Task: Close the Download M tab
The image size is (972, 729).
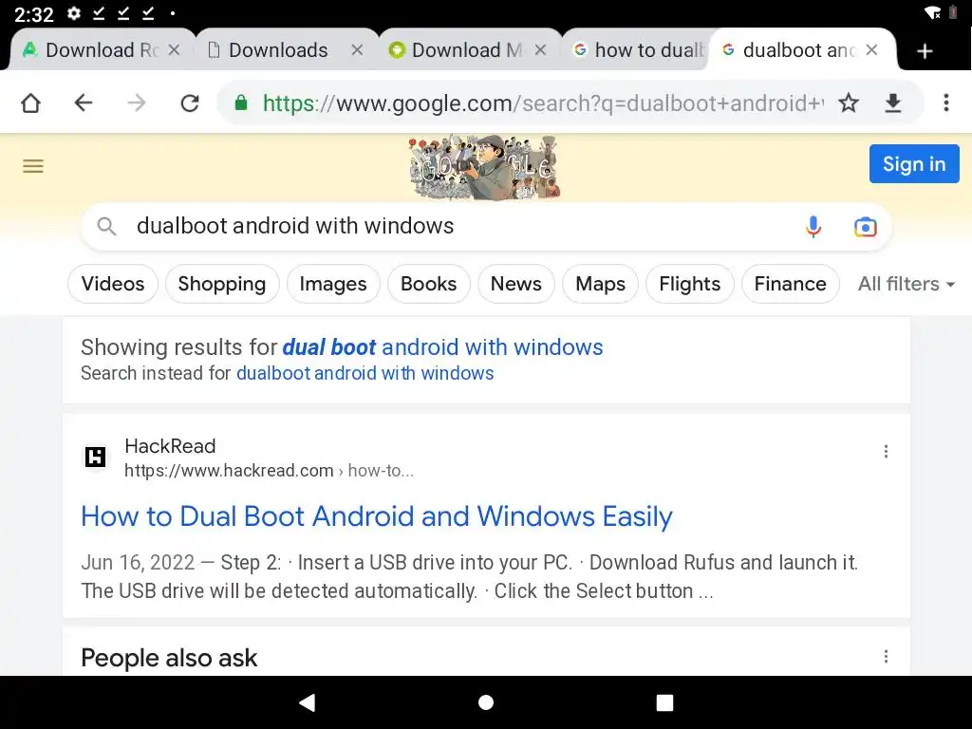Action: [540, 49]
